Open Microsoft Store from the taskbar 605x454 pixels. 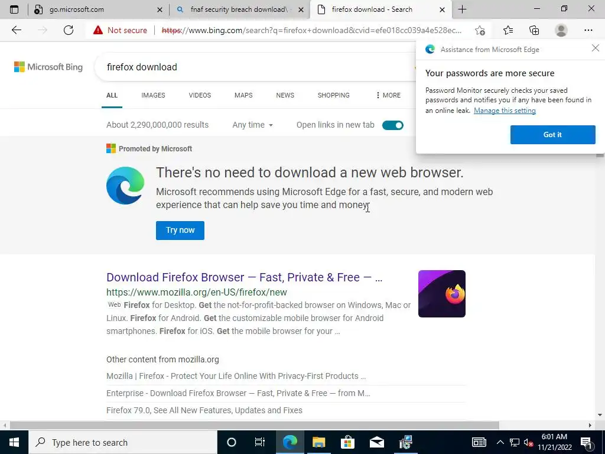[x=347, y=442]
